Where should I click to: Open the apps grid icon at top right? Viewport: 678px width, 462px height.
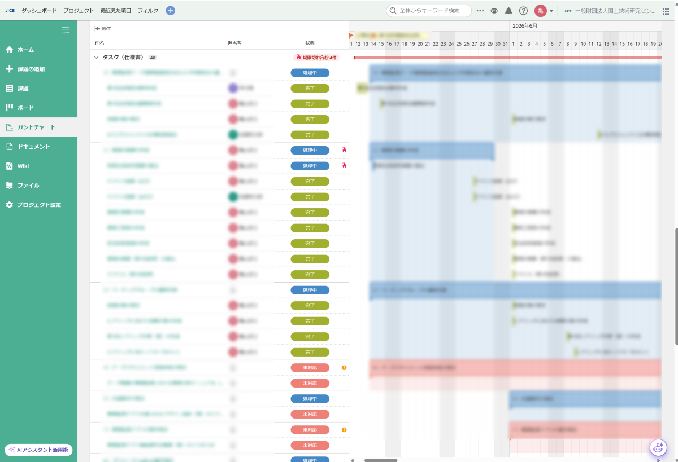pyautogui.click(x=666, y=11)
